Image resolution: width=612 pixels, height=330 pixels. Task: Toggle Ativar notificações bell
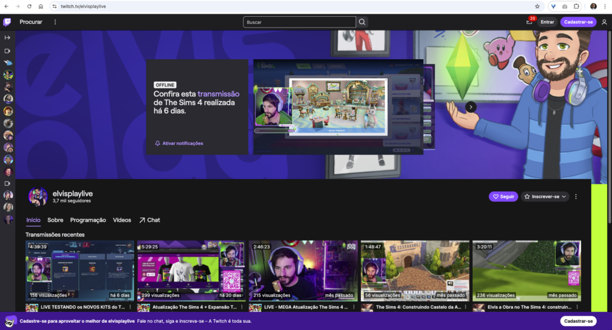coord(179,143)
